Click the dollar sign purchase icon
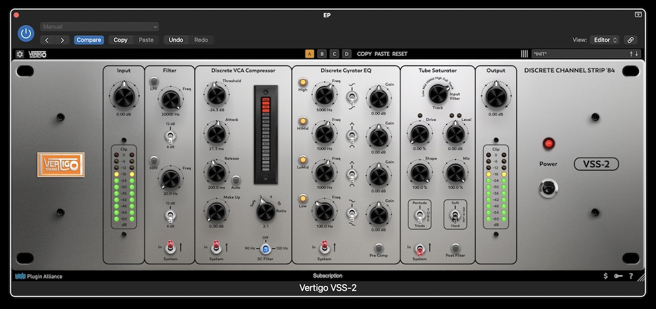 (x=606, y=276)
